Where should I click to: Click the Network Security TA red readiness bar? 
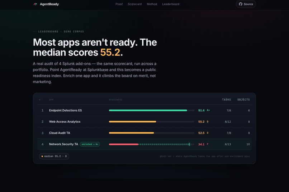pos(123,144)
